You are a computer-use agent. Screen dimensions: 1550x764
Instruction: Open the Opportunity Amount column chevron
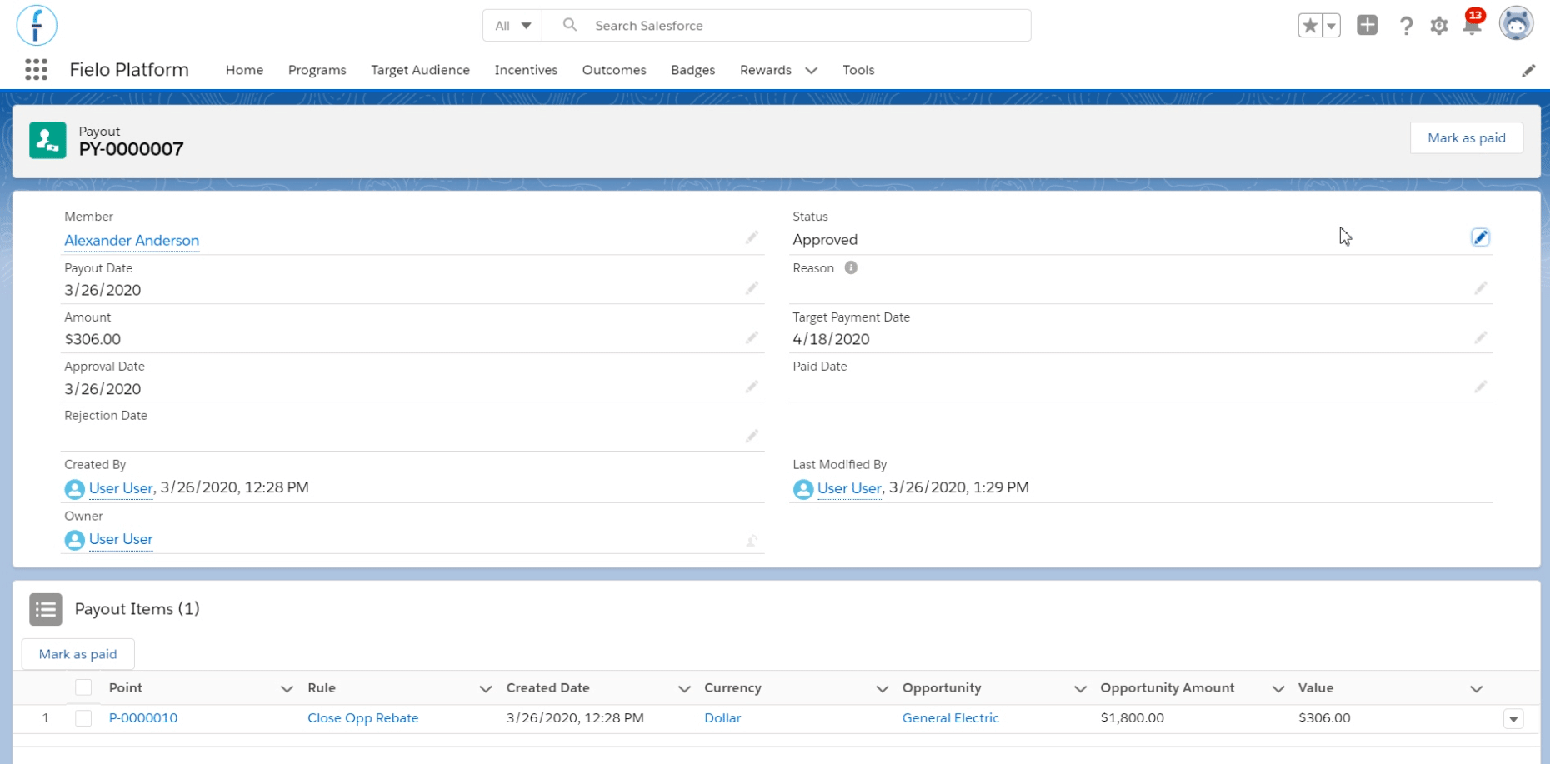1277,688
